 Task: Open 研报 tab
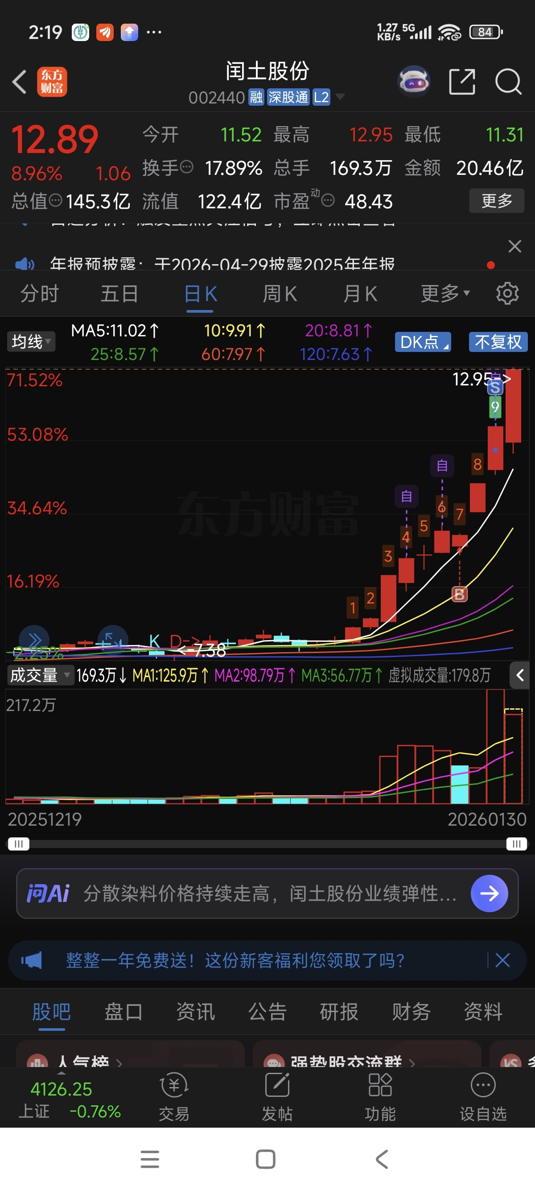click(x=339, y=1012)
